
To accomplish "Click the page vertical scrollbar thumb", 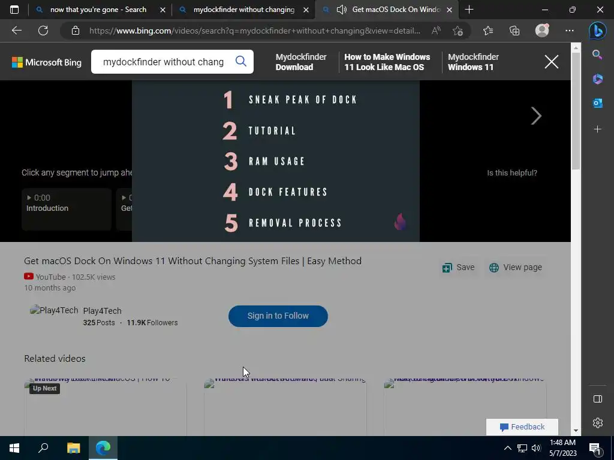I will pos(575,111).
